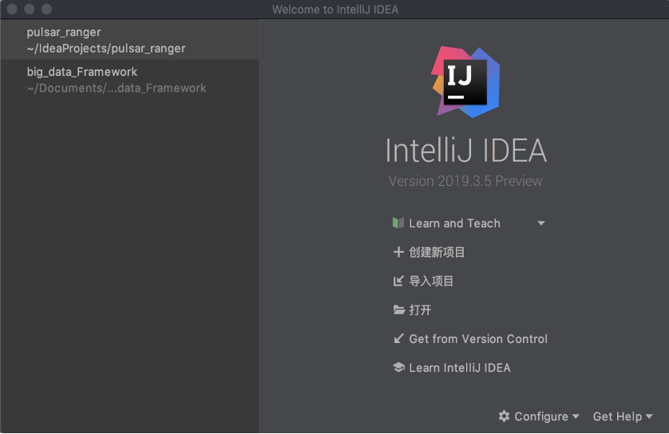
Task: Click the Get from Version Control text
Action: [x=478, y=338]
